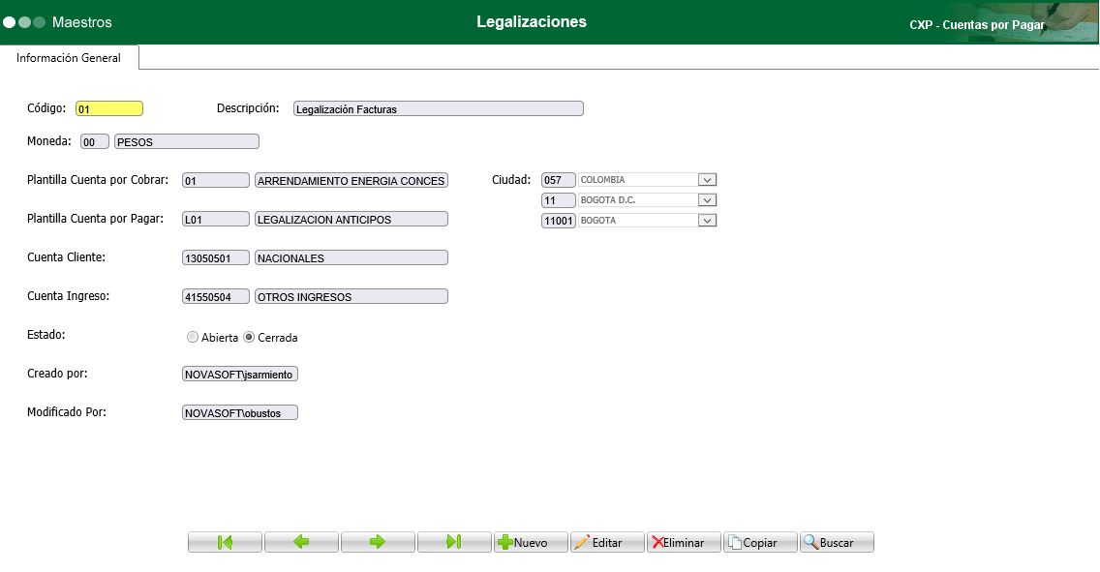
Task: Go to the previous record arrow
Action: point(302,542)
